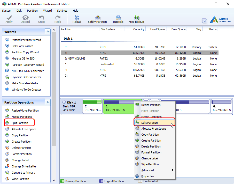Select the J: NEW VOLUME row
The width and height of the screenshot is (234, 184).
click(x=140, y=58)
